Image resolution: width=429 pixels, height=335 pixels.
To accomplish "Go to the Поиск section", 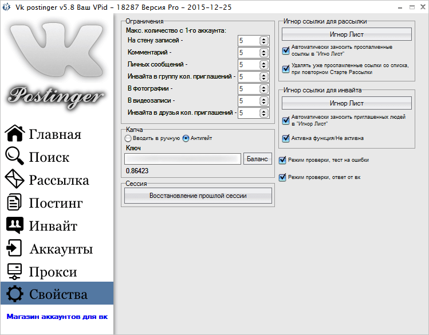I will pos(49,157).
